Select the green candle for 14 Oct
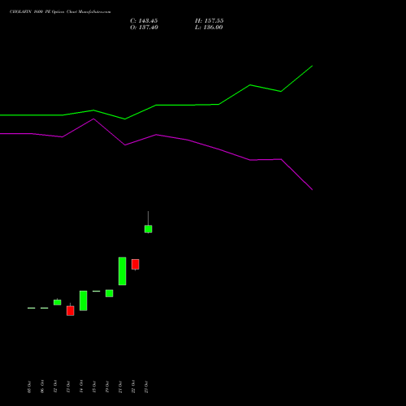The height and width of the screenshot is (406, 406). (84, 300)
